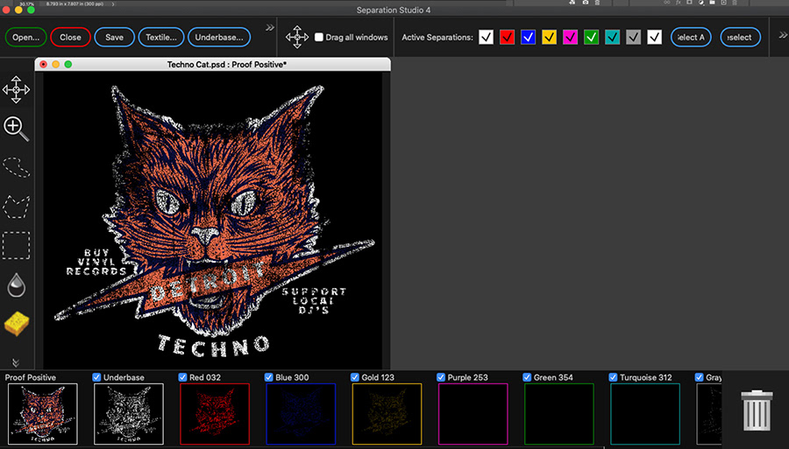Uncheck the Gray channel checkbox
789x449 pixels.
click(x=699, y=377)
